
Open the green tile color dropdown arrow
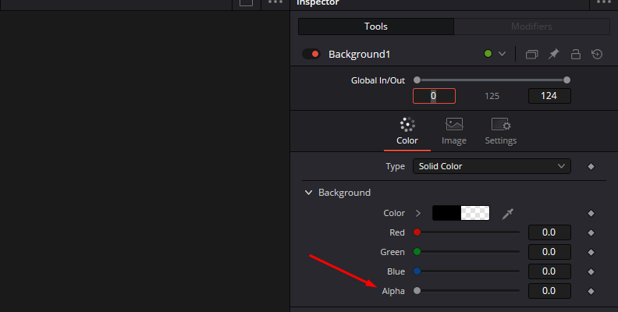coord(502,55)
